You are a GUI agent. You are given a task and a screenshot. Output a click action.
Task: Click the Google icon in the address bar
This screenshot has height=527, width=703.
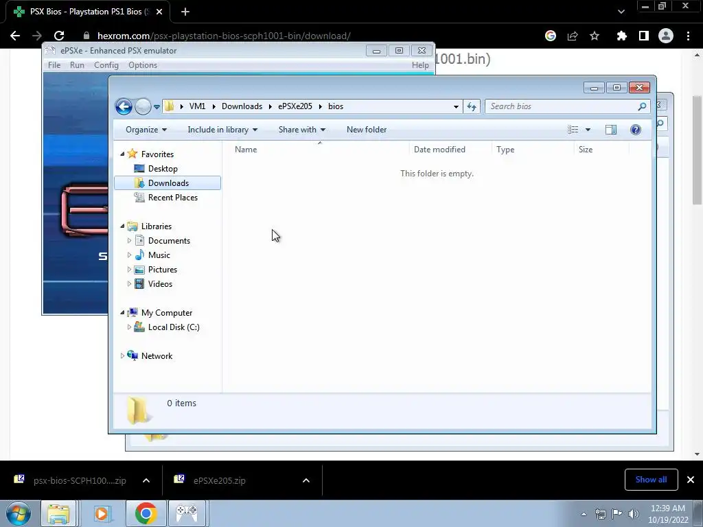[550, 36]
